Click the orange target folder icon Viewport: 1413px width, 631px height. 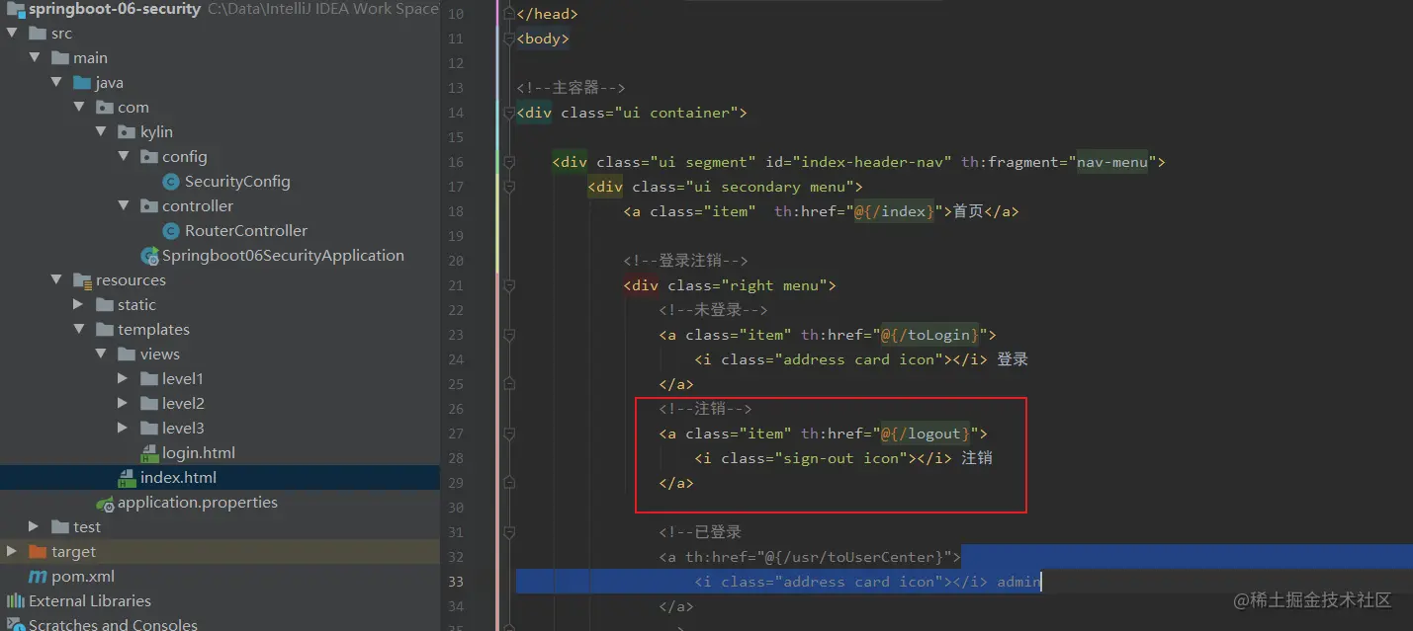pos(38,552)
